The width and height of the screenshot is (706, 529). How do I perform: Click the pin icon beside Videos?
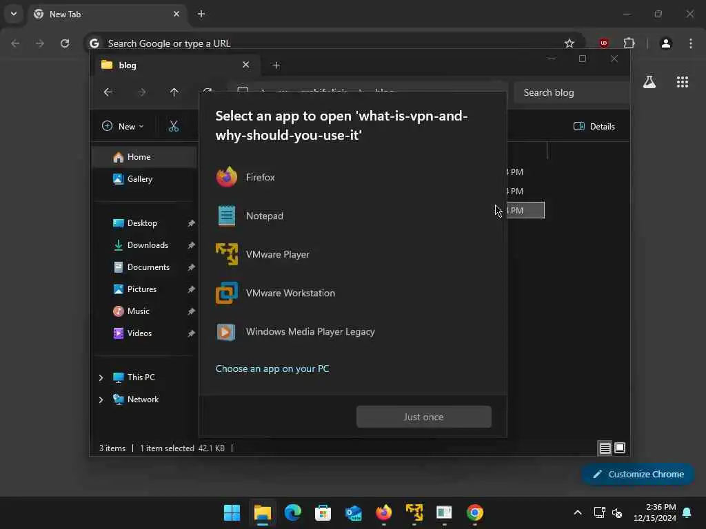click(192, 333)
